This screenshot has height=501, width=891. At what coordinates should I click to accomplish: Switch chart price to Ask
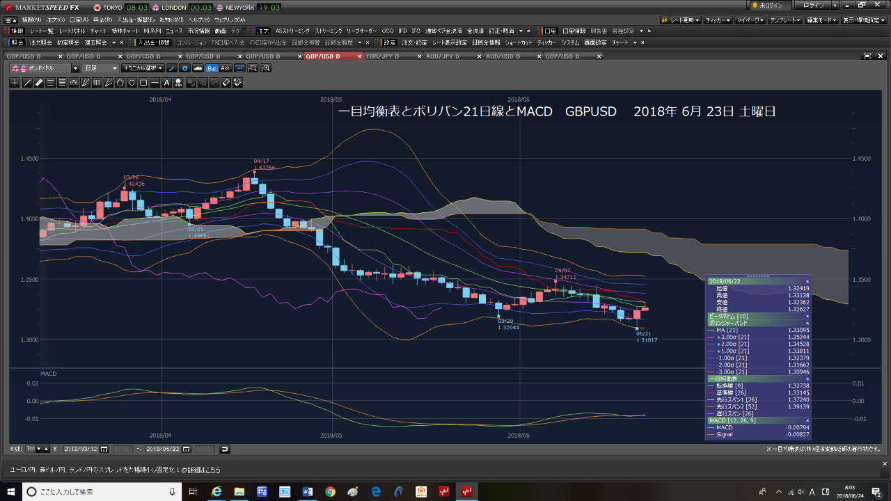224,68
